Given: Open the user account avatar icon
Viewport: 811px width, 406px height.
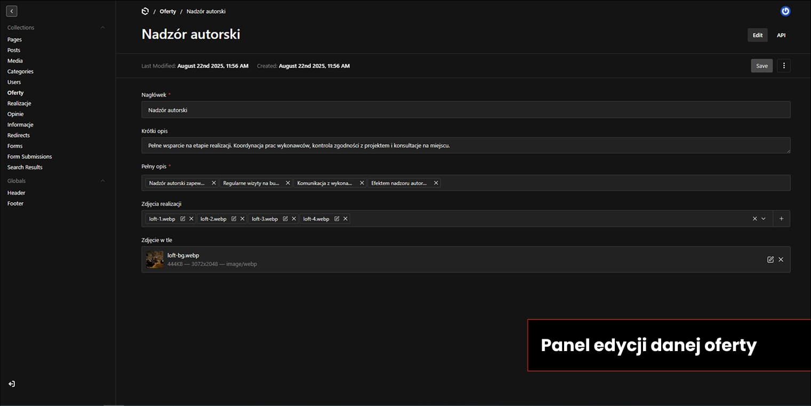Looking at the screenshot, I should 785,11.
